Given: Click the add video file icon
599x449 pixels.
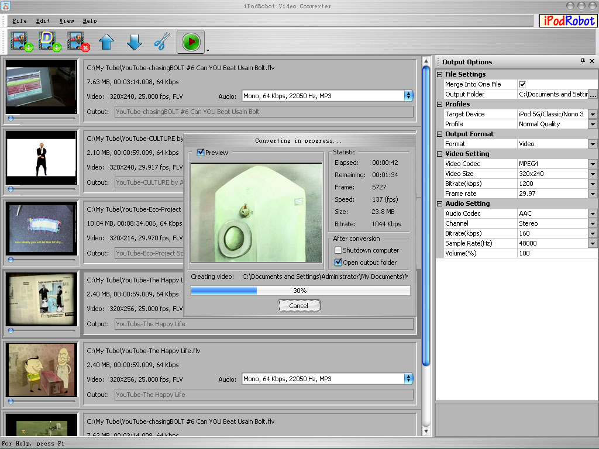Looking at the screenshot, I should point(19,42).
